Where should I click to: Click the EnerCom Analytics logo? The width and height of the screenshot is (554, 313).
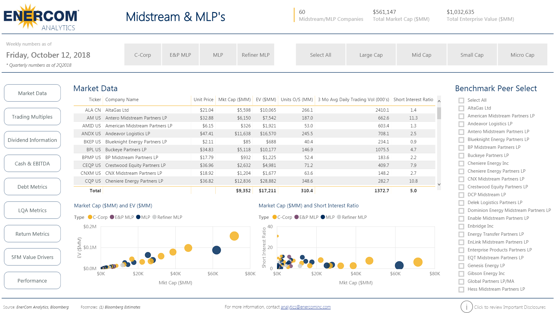(x=41, y=18)
